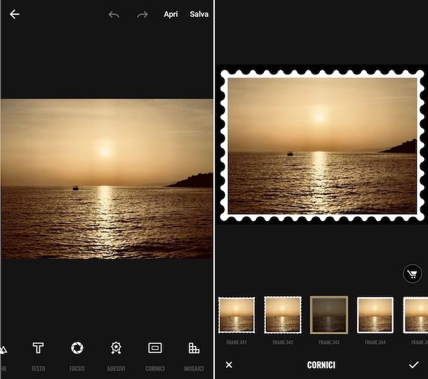Redo the last undone edit
This screenshot has width=428, height=379.
pyautogui.click(x=142, y=15)
